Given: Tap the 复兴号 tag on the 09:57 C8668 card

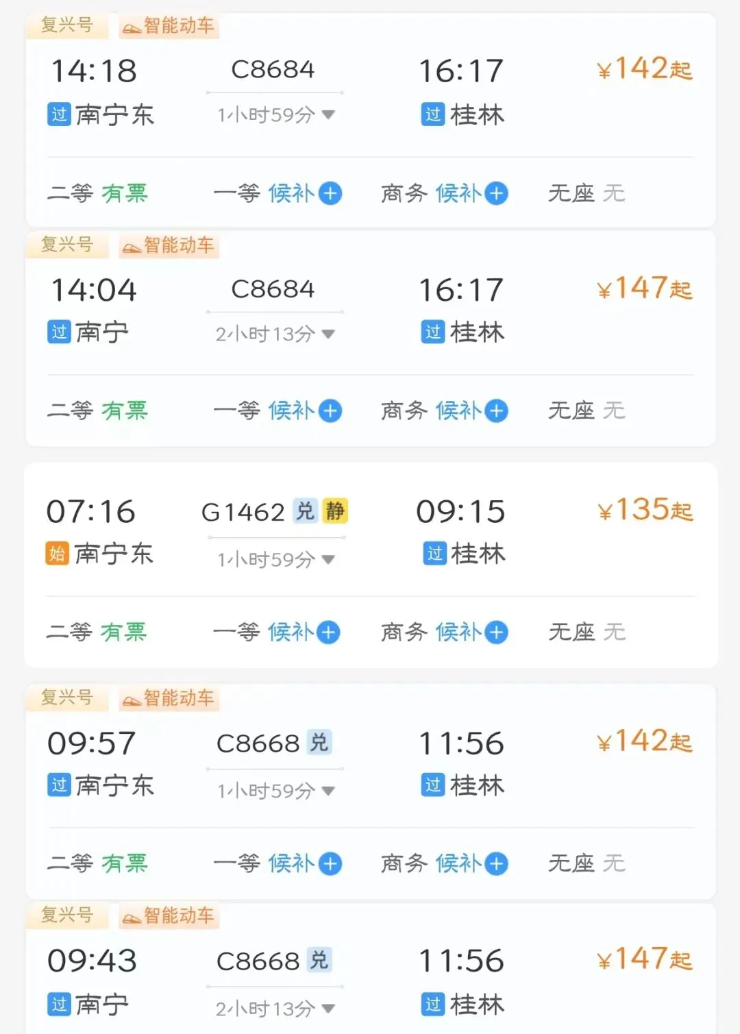Looking at the screenshot, I should pyautogui.click(x=67, y=698).
